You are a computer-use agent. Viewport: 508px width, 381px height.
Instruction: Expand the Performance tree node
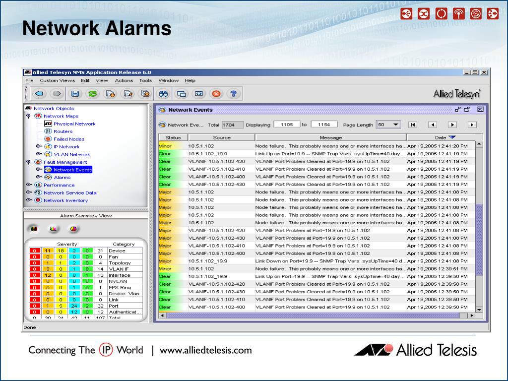coord(29,185)
